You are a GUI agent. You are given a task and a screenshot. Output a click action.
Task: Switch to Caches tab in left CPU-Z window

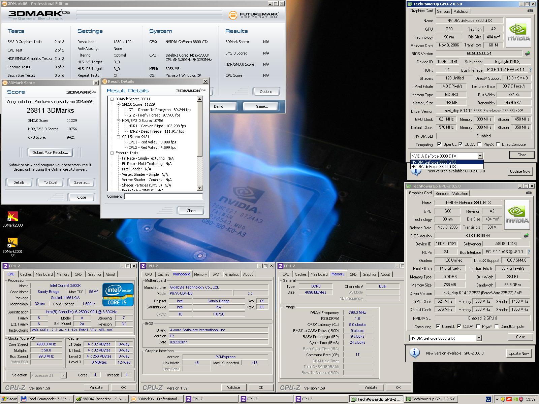pyautogui.click(x=26, y=274)
